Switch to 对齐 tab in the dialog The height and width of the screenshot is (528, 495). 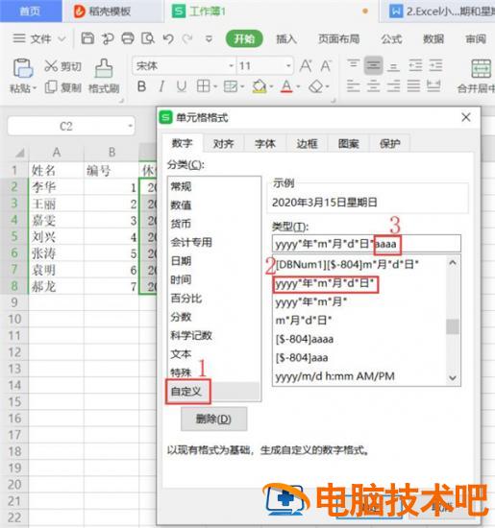click(224, 144)
